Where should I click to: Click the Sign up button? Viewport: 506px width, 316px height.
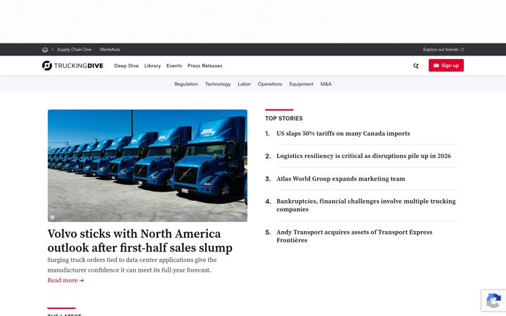pos(446,65)
